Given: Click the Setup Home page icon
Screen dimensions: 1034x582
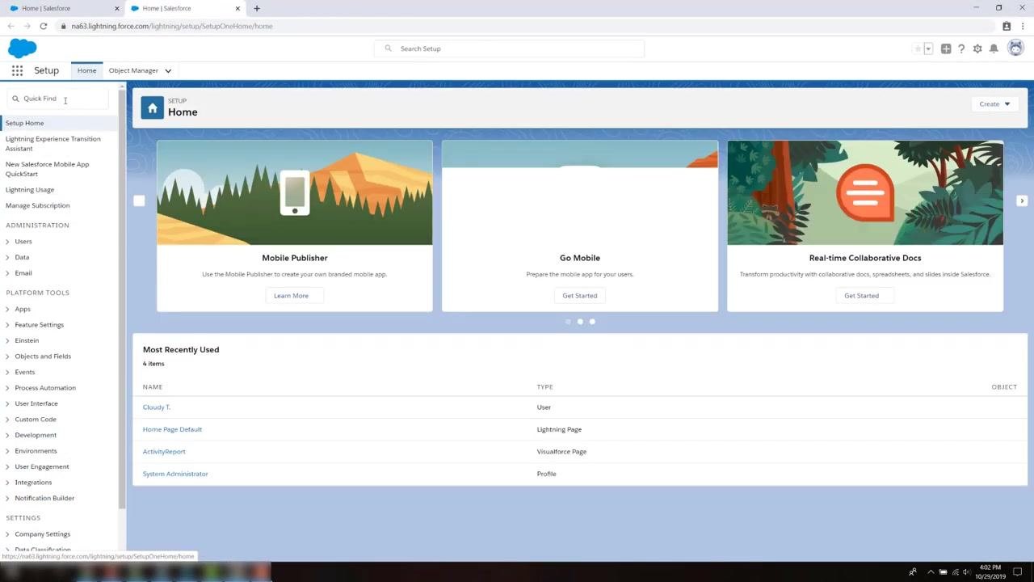Looking at the screenshot, I should [x=152, y=108].
